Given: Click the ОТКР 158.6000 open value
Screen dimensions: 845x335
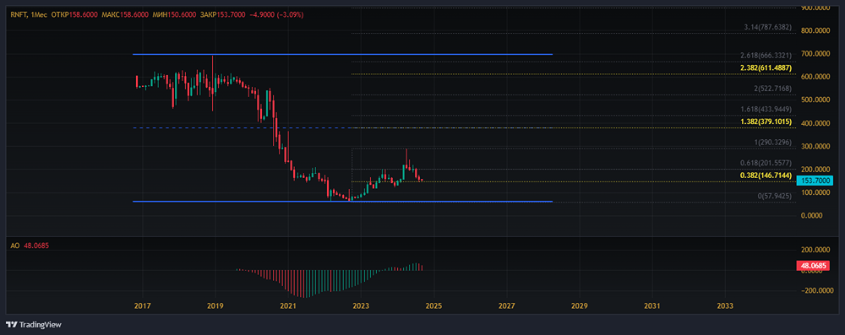Looking at the screenshot, I should click(x=74, y=15).
